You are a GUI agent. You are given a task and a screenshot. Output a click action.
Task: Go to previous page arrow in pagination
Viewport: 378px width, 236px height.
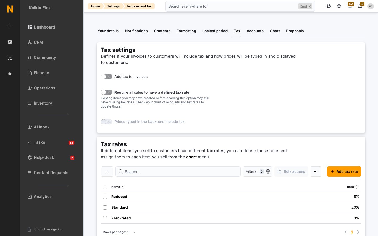click(346, 232)
